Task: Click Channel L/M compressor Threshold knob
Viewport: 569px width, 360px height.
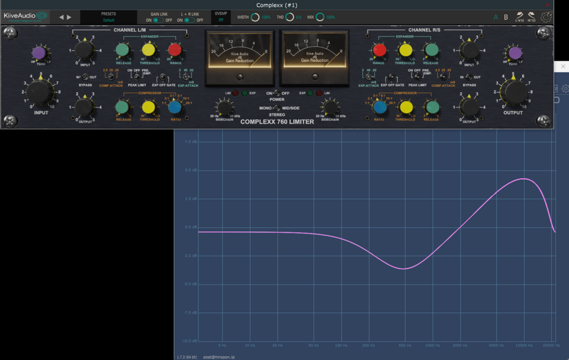Action: pyautogui.click(x=148, y=107)
